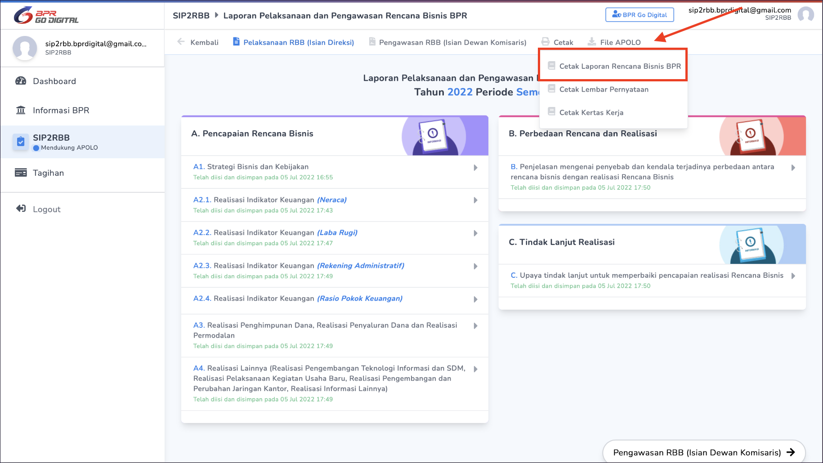Expand section B Penjelasan row arrow
The height and width of the screenshot is (463, 823).
[x=793, y=168]
